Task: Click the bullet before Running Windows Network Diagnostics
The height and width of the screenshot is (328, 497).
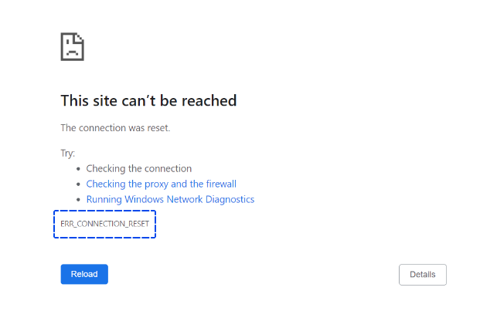Action: pyautogui.click(x=78, y=200)
